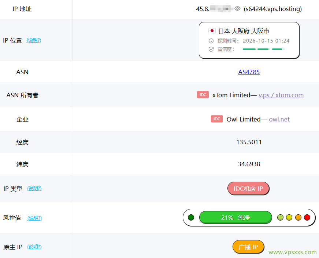319x258 pixels.
Task: Click the 21% 纯净 risk score bar
Action: tap(235, 217)
